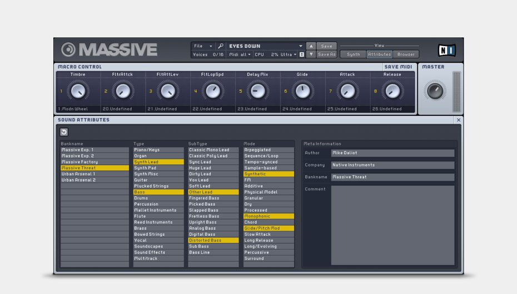The height and width of the screenshot is (294, 517).
Task: Click the next preset down arrow
Action: pyautogui.click(x=311, y=54)
